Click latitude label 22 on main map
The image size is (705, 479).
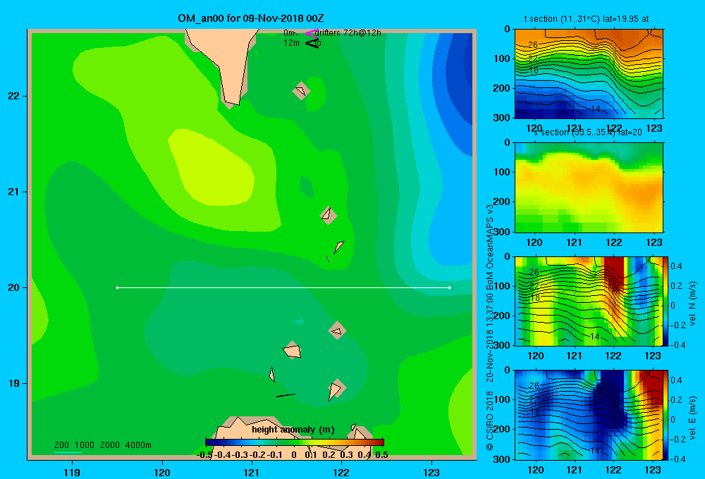point(14,97)
